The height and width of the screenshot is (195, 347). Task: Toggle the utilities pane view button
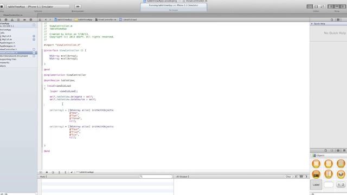(343, 6)
